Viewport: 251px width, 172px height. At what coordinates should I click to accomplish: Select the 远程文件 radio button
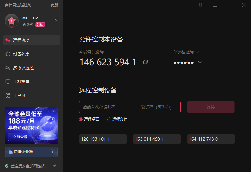point(109,120)
